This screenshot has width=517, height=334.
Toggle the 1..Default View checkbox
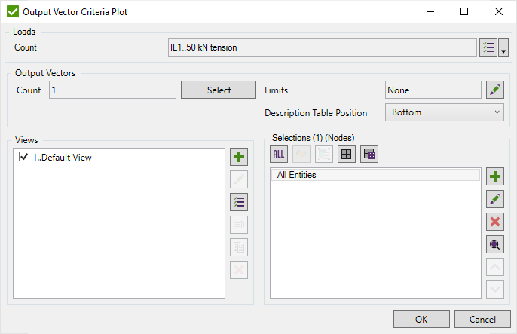coord(24,157)
